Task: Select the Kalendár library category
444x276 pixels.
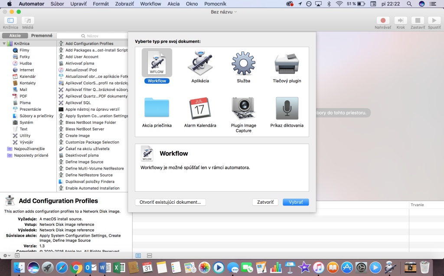Action: point(27,77)
